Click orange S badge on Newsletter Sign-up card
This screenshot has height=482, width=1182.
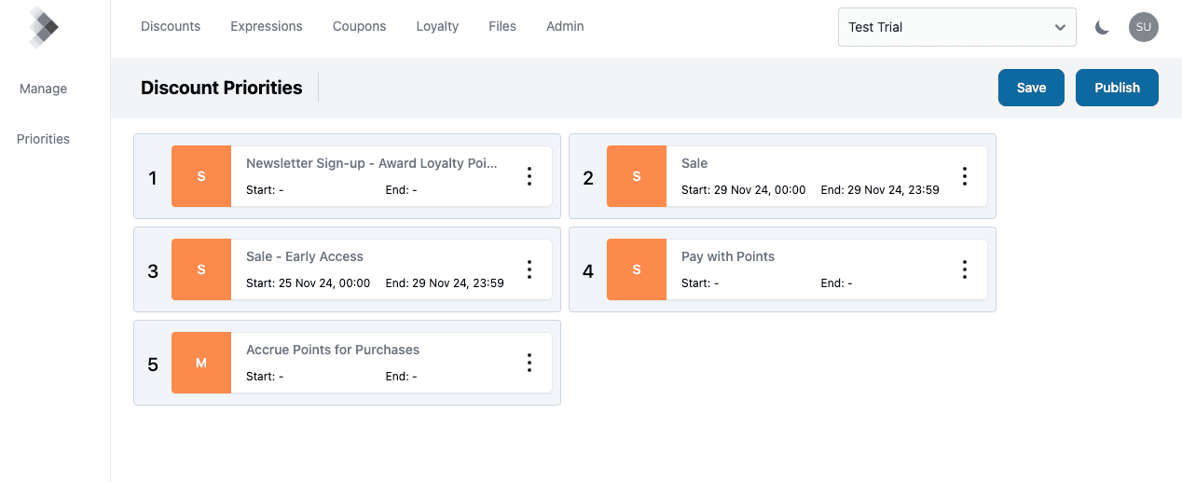(x=201, y=176)
